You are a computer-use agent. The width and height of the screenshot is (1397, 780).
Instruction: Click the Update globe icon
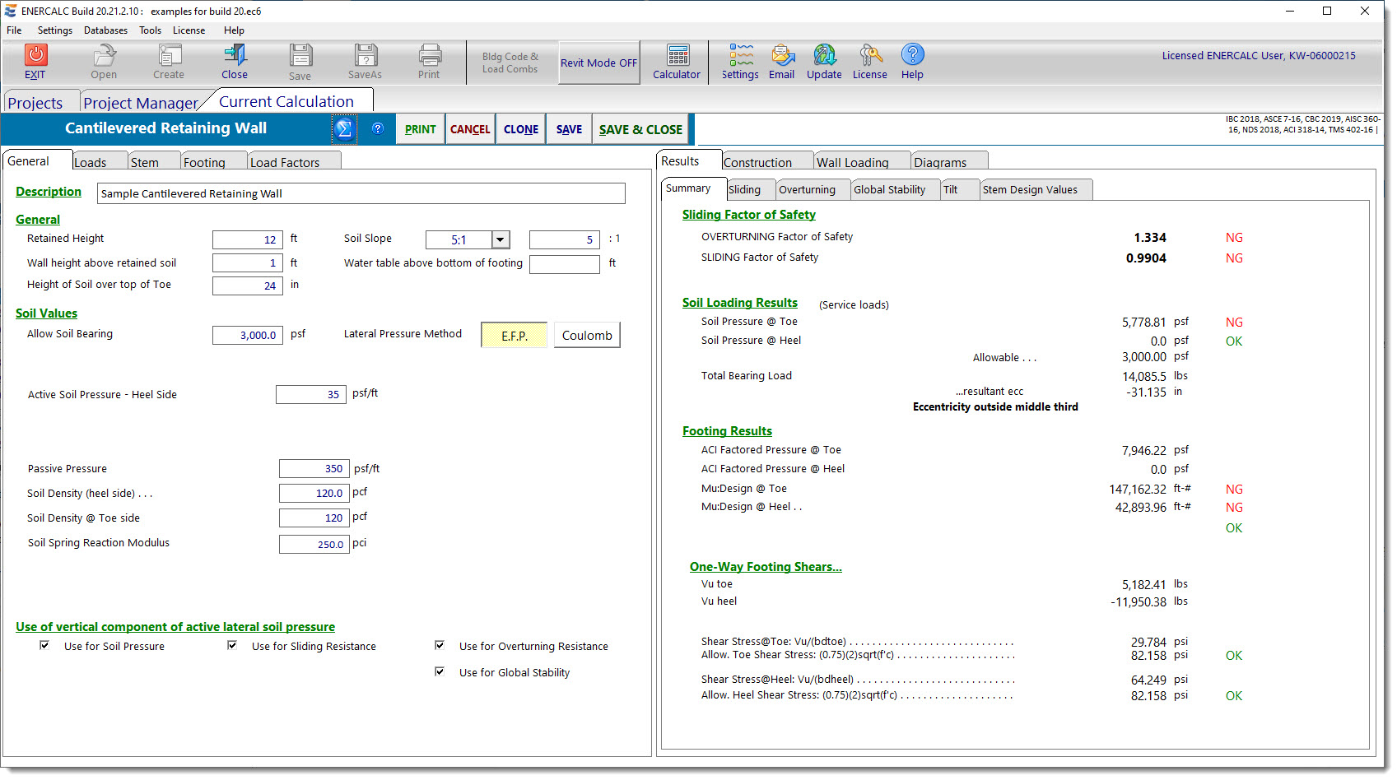coord(825,55)
